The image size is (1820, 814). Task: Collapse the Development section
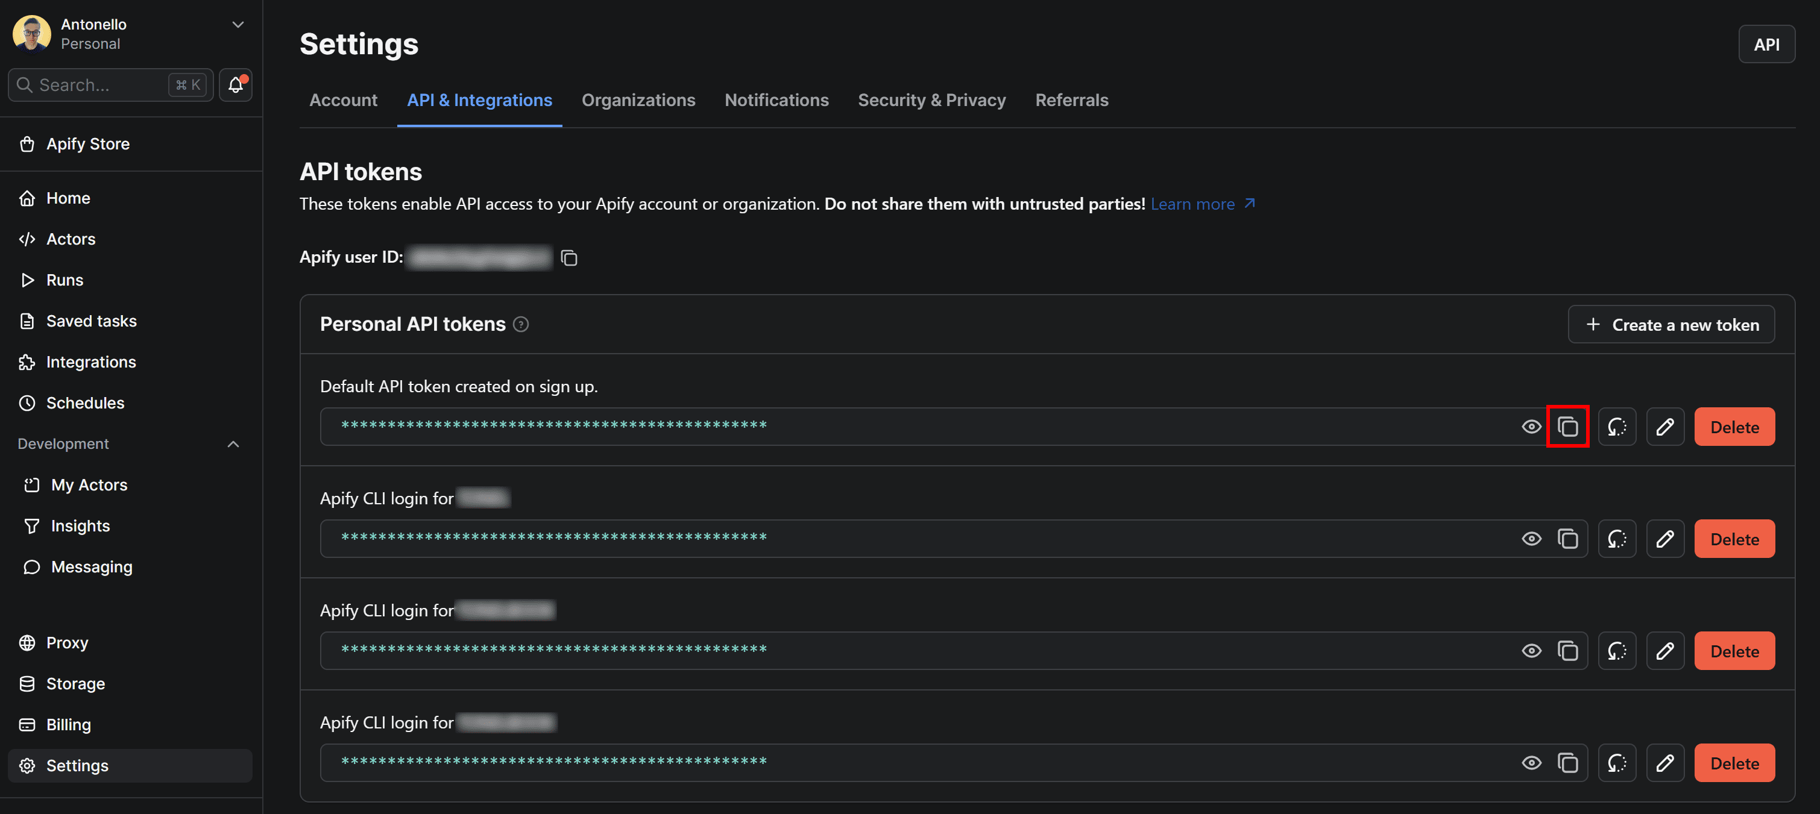click(x=233, y=444)
